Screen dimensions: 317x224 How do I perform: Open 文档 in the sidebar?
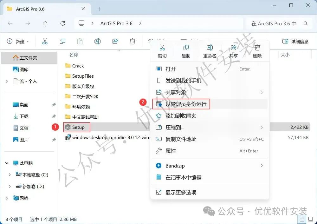point(21,128)
